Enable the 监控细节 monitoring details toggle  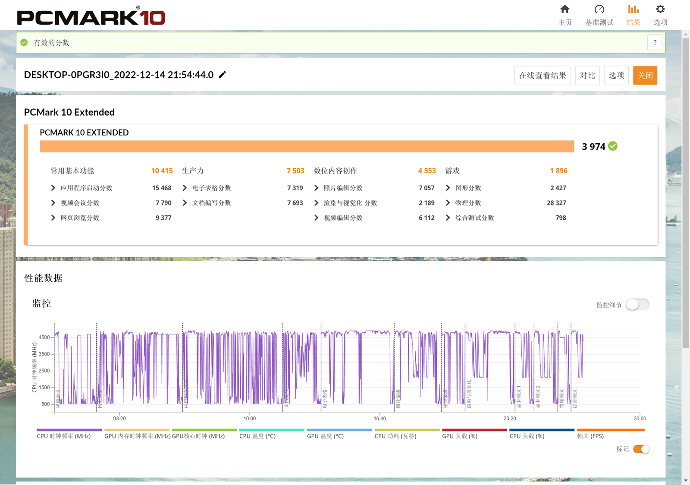tap(637, 305)
